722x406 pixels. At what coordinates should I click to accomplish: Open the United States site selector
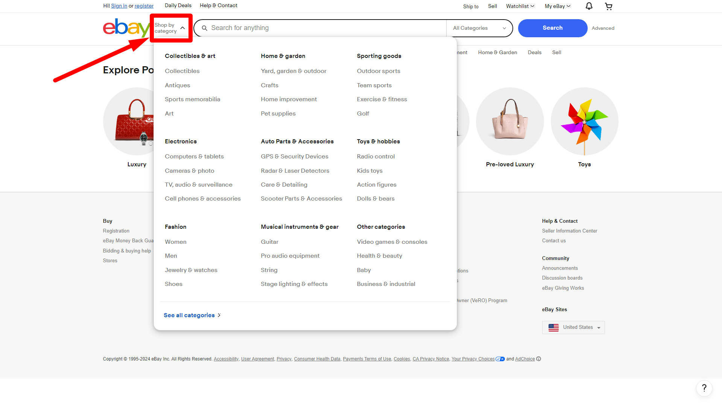573,327
